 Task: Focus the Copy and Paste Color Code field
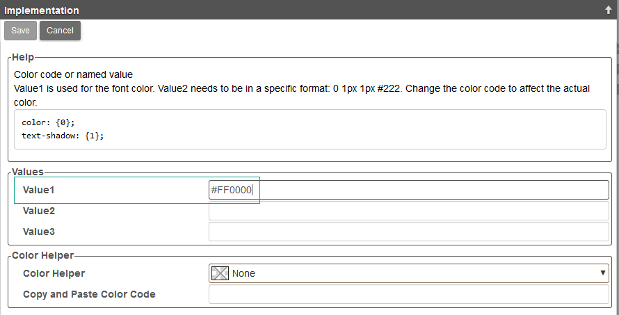(409, 294)
